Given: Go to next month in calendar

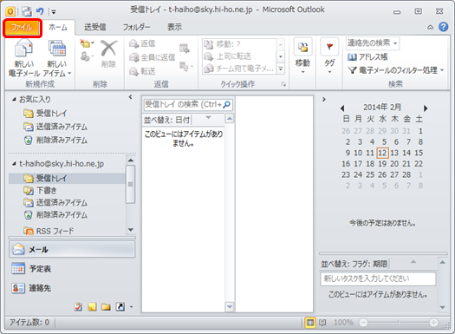Looking at the screenshot, I should tap(426, 108).
